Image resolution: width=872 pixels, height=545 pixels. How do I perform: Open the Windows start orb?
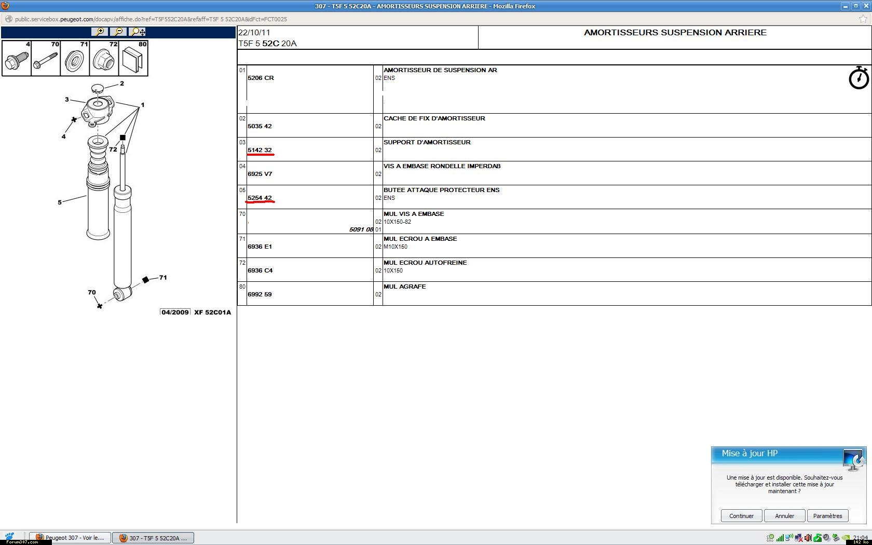click(9, 536)
